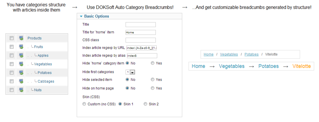The image size is (319, 122).
Task: Select No for Hide home category item
Action: [x=128, y=63]
